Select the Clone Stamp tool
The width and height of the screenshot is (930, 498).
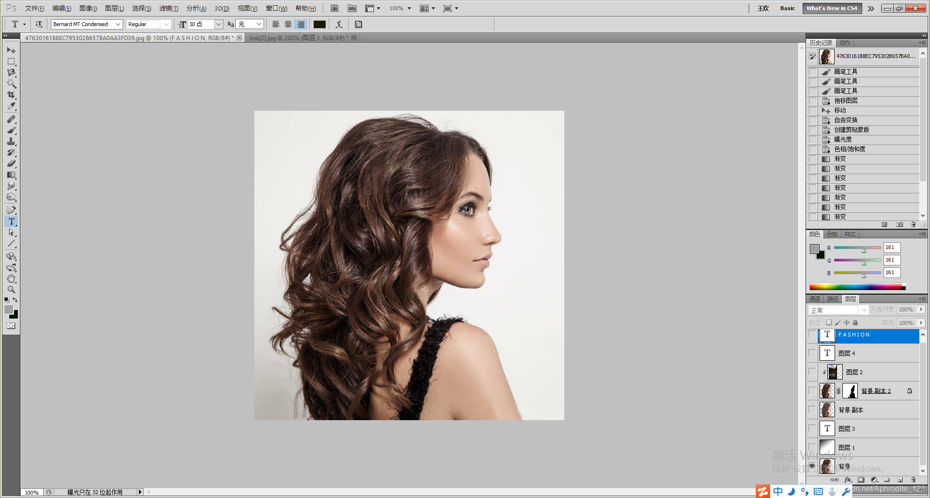(11, 141)
